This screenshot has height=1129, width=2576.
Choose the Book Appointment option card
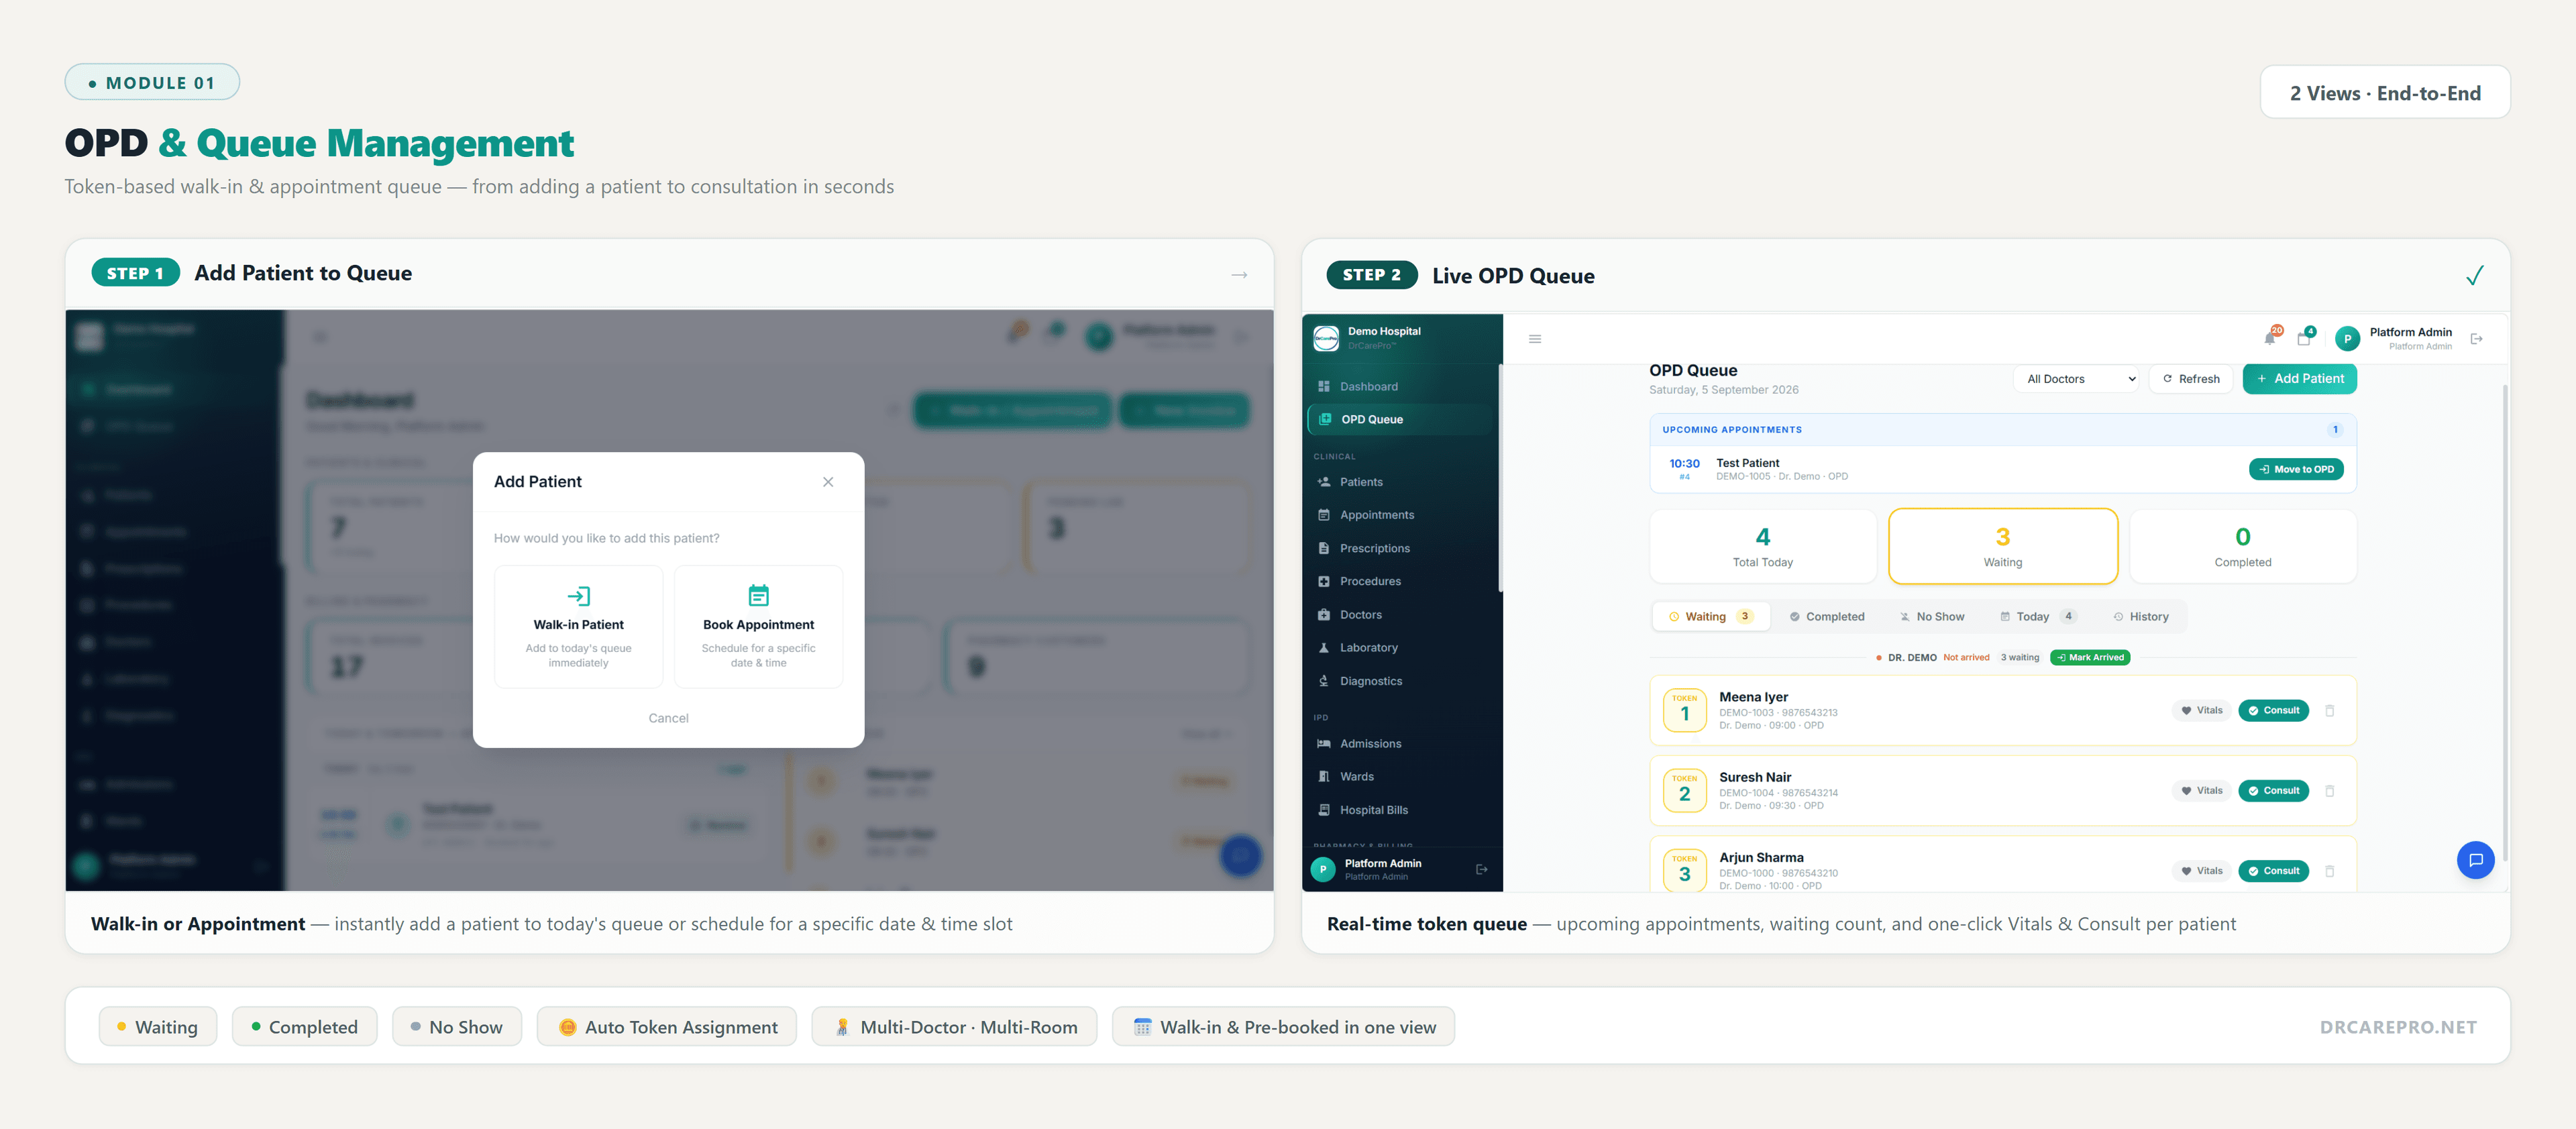[758, 626]
